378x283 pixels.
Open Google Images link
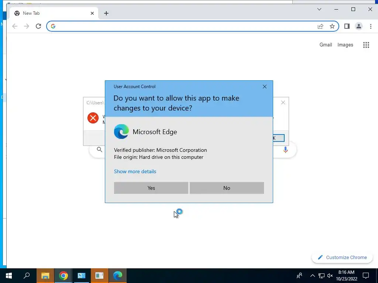tap(345, 45)
